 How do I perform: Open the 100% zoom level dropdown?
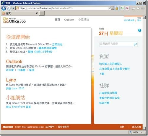[x=141, y=132]
